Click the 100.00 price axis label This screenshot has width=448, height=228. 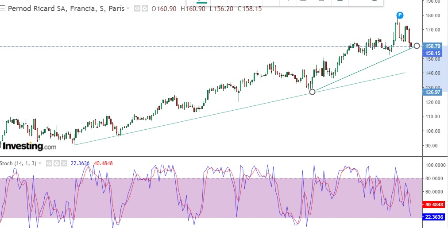(x=433, y=131)
